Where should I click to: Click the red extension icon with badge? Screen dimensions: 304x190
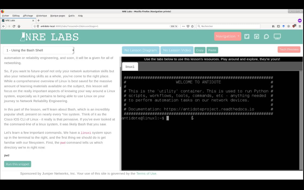coord(294,26)
